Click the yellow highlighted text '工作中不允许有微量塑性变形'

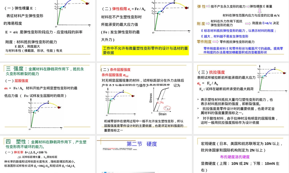tap(145, 50)
